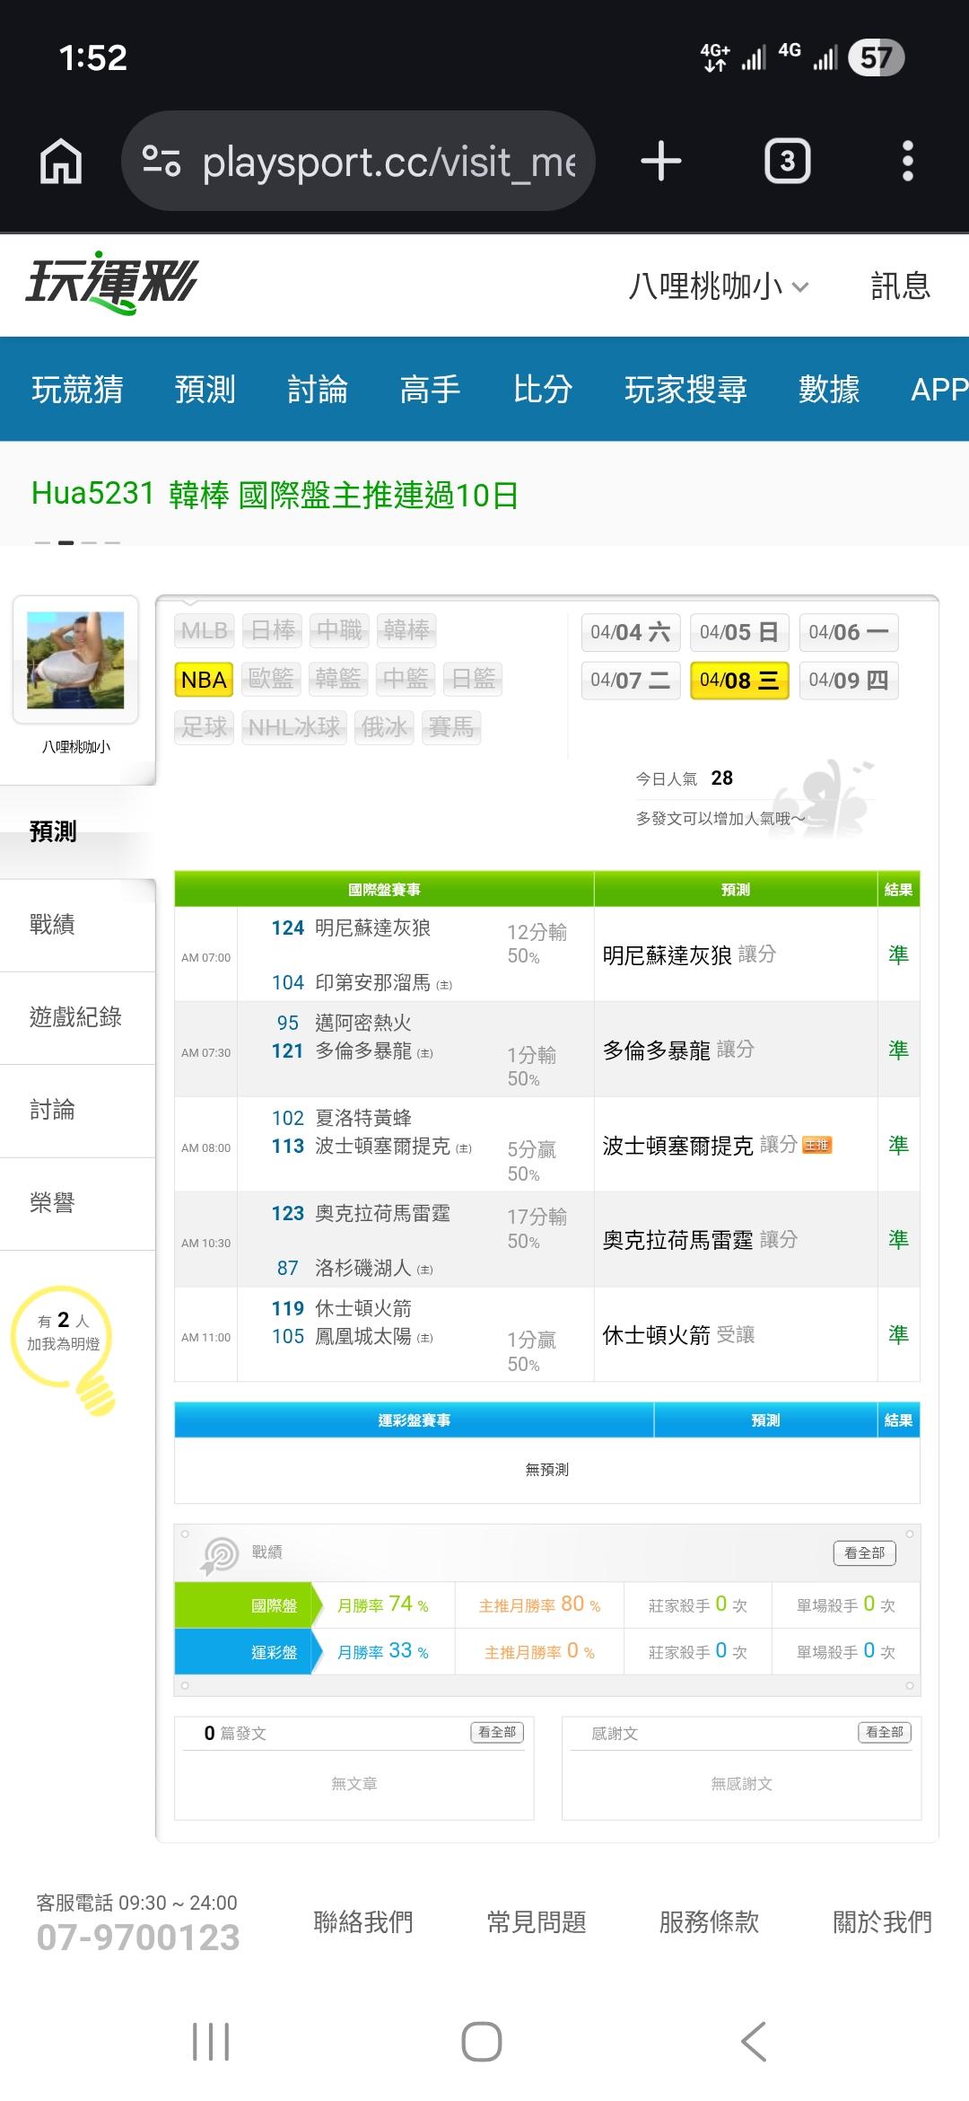Open a new browser tab
Image resolution: width=969 pixels, height=2101 pixels.
click(x=661, y=163)
